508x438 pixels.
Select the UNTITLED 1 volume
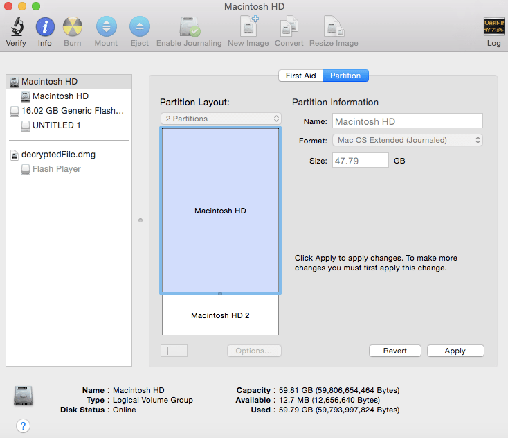(69, 125)
